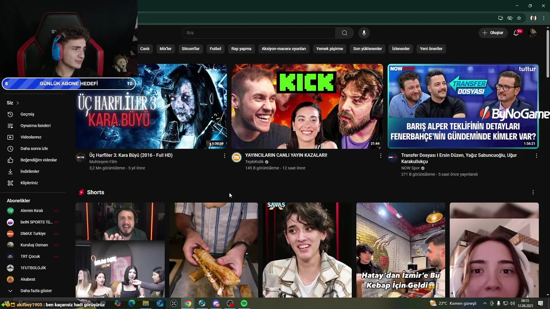Screen dimensions: 550x309
Task: Select the Canlı filter chip
Action: point(144,48)
